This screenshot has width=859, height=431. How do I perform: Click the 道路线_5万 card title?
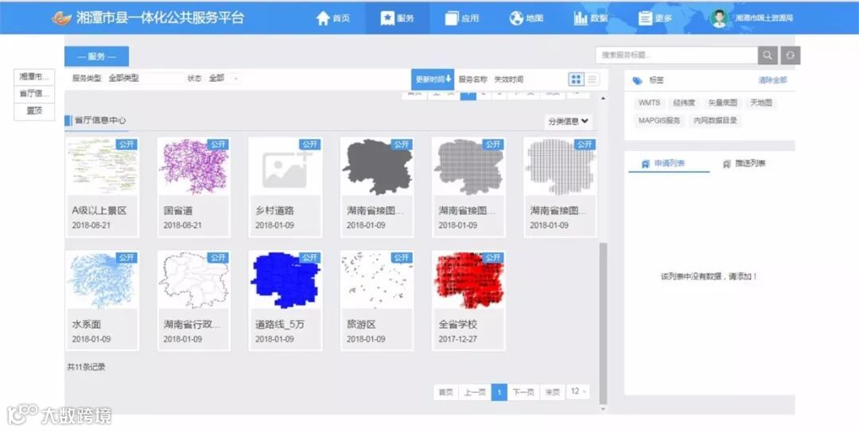[279, 325]
